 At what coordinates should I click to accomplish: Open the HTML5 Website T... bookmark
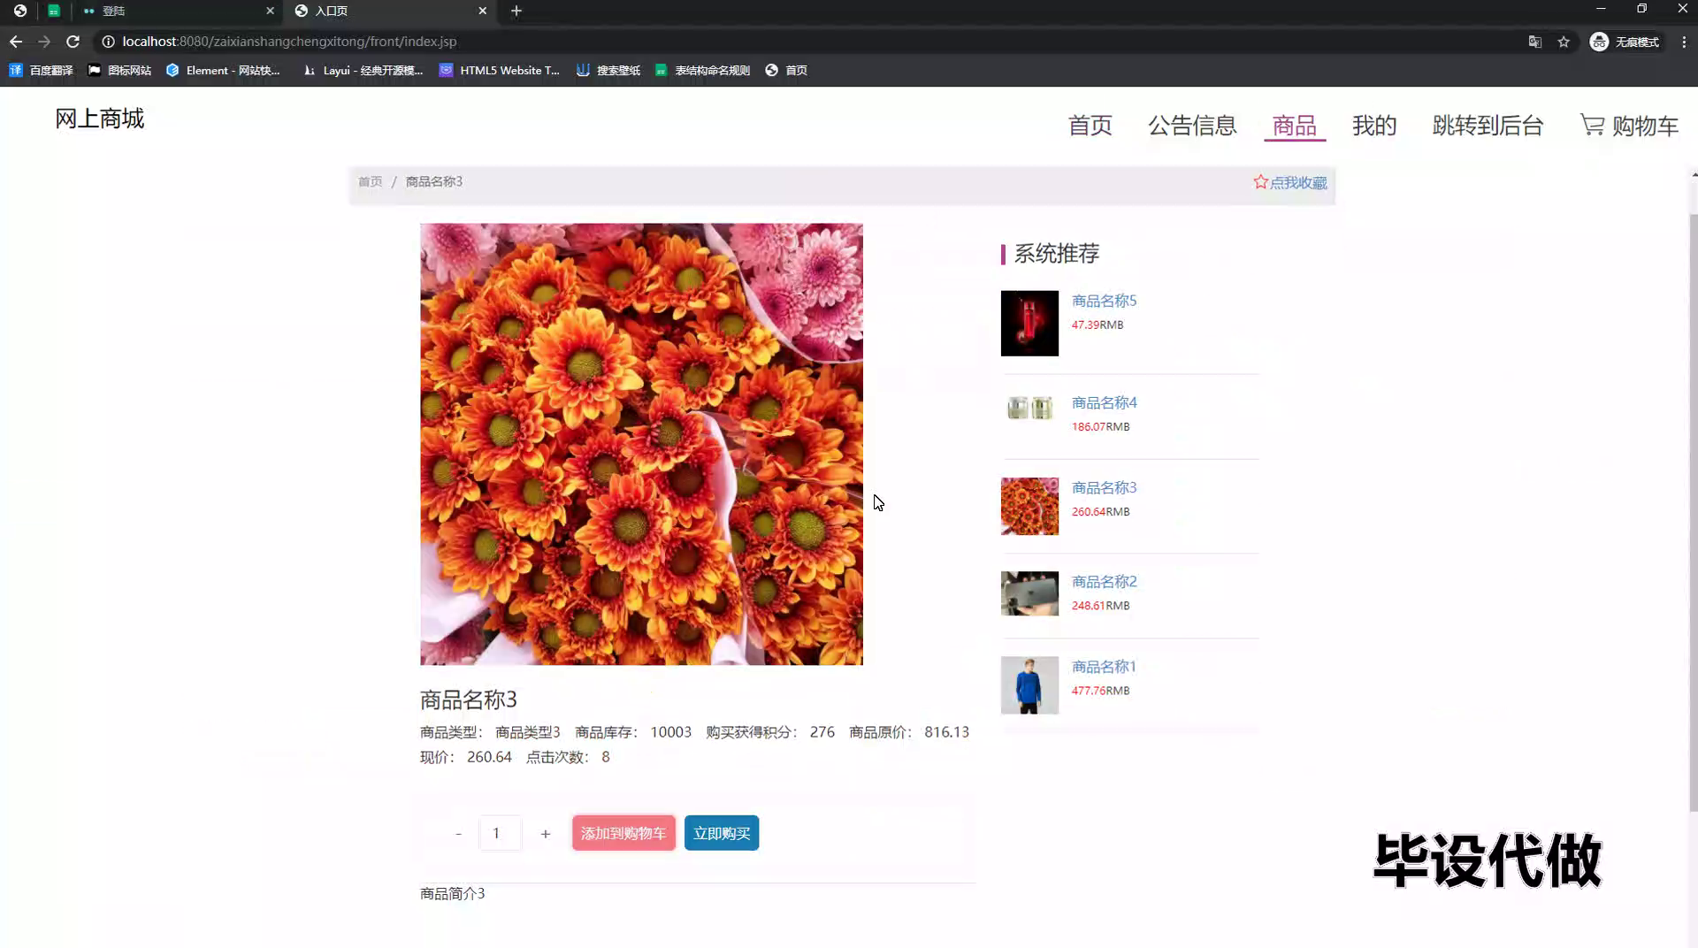pyautogui.click(x=500, y=70)
